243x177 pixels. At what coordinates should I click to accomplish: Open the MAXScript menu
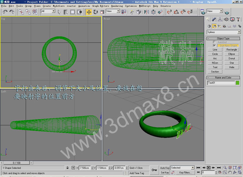pos(145,6)
